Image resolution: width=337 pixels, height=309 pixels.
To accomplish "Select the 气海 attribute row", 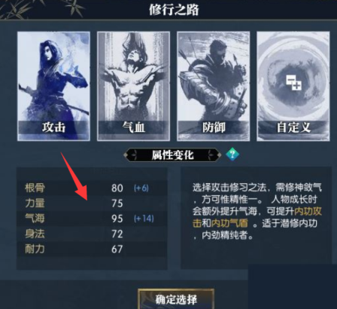I will (92, 219).
